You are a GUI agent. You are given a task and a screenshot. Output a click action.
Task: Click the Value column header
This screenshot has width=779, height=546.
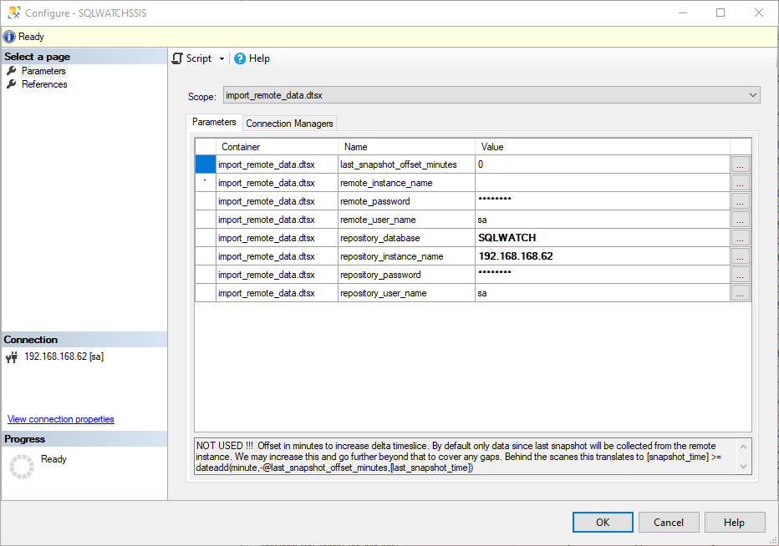[602, 147]
